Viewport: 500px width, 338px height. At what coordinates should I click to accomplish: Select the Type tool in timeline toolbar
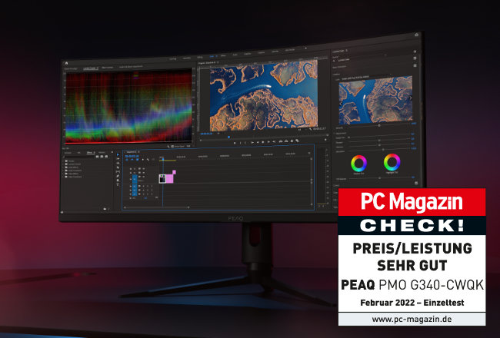[118, 184]
